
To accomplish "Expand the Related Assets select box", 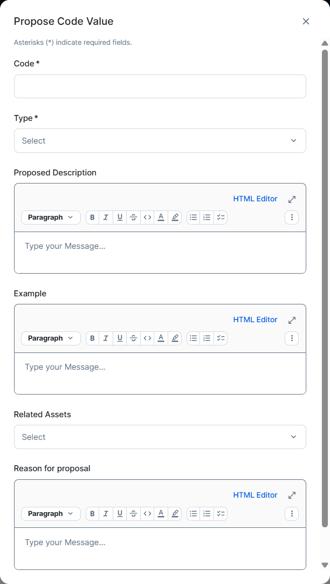I will tap(160, 437).
